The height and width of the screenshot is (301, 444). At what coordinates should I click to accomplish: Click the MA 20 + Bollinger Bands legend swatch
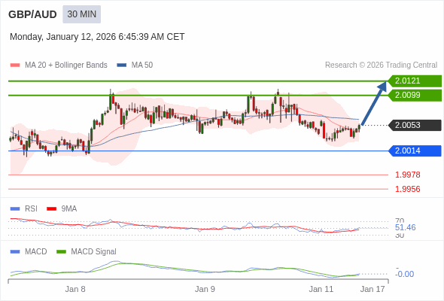tap(15, 65)
